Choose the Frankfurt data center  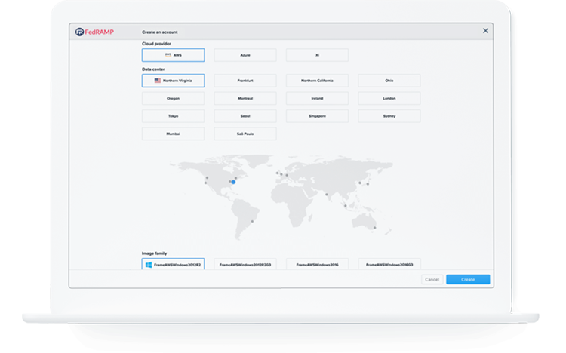pyautogui.click(x=245, y=81)
